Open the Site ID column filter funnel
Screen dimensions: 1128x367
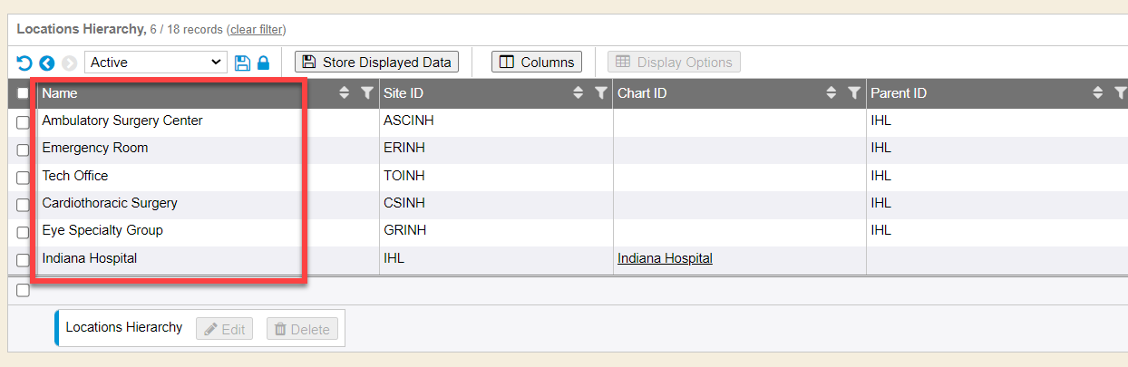tap(600, 92)
